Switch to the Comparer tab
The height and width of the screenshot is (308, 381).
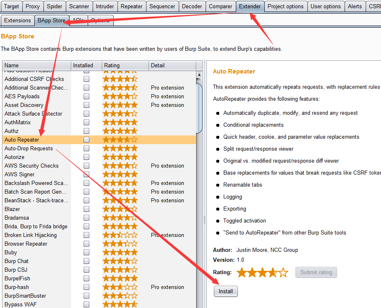pyautogui.click(x=220, y=6)
